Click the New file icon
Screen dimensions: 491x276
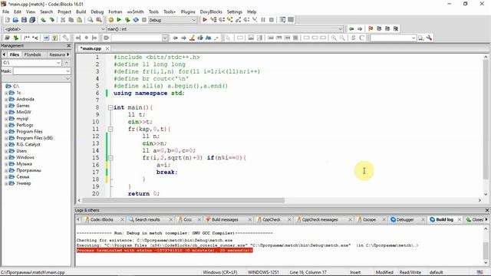click(7, 20)
